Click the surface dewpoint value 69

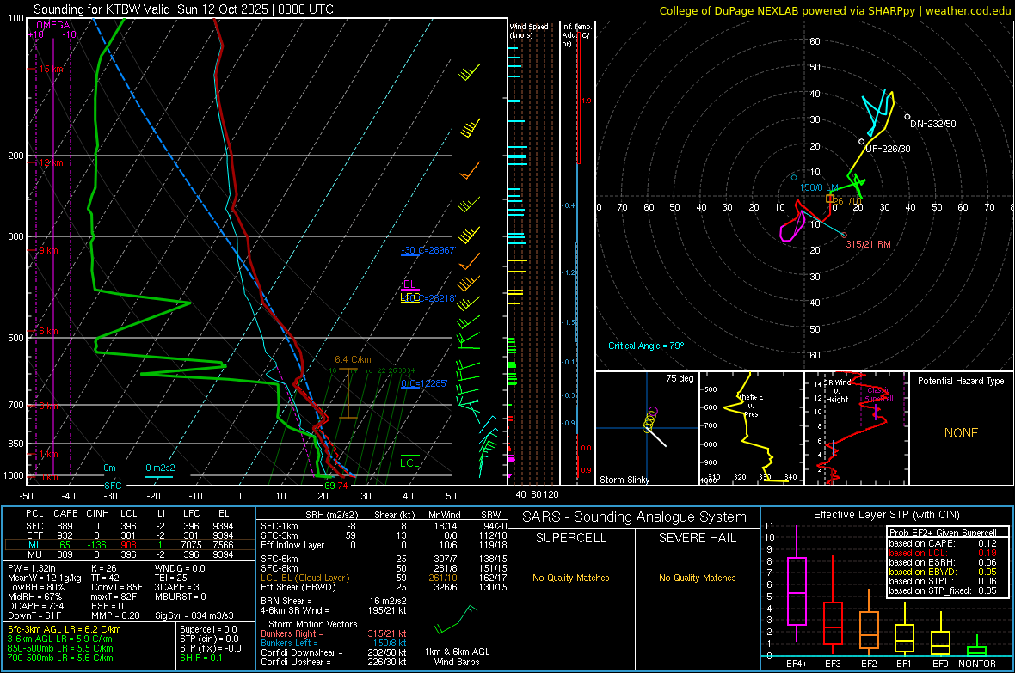pos(329,486)
